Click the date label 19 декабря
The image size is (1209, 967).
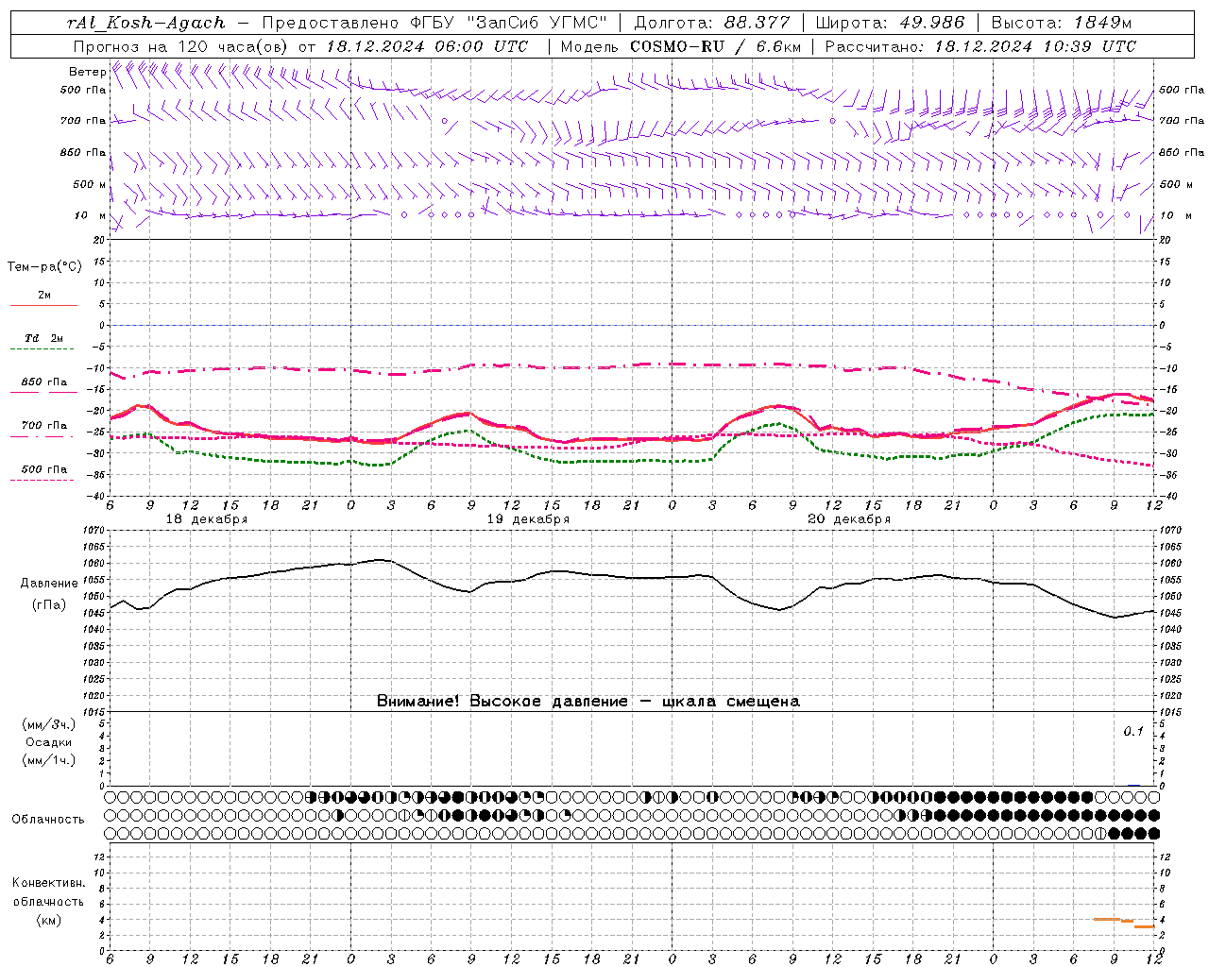(528, 519)
